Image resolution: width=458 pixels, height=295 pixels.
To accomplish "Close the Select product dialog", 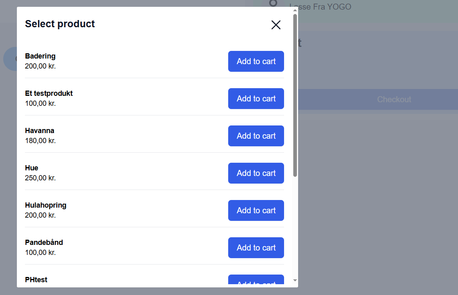I will [x=276, y=25].
